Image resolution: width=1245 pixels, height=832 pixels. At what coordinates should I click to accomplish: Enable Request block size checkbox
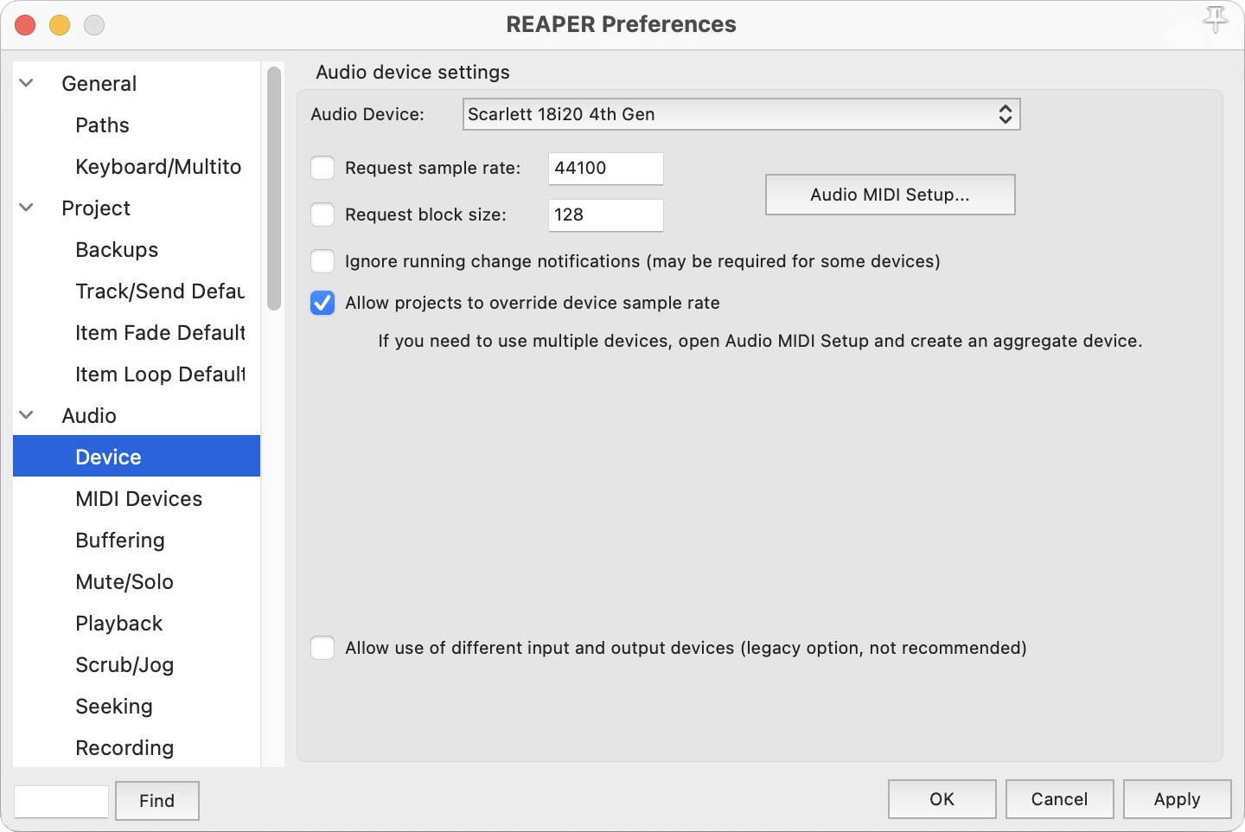tap(322, 214)
